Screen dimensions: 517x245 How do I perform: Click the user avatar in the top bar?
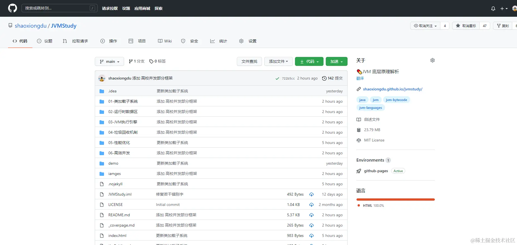pyautogui.click(x=514, y=9)
